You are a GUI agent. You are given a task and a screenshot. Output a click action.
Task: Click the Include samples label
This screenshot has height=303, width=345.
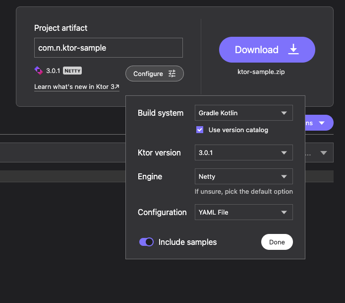point(187,242)
